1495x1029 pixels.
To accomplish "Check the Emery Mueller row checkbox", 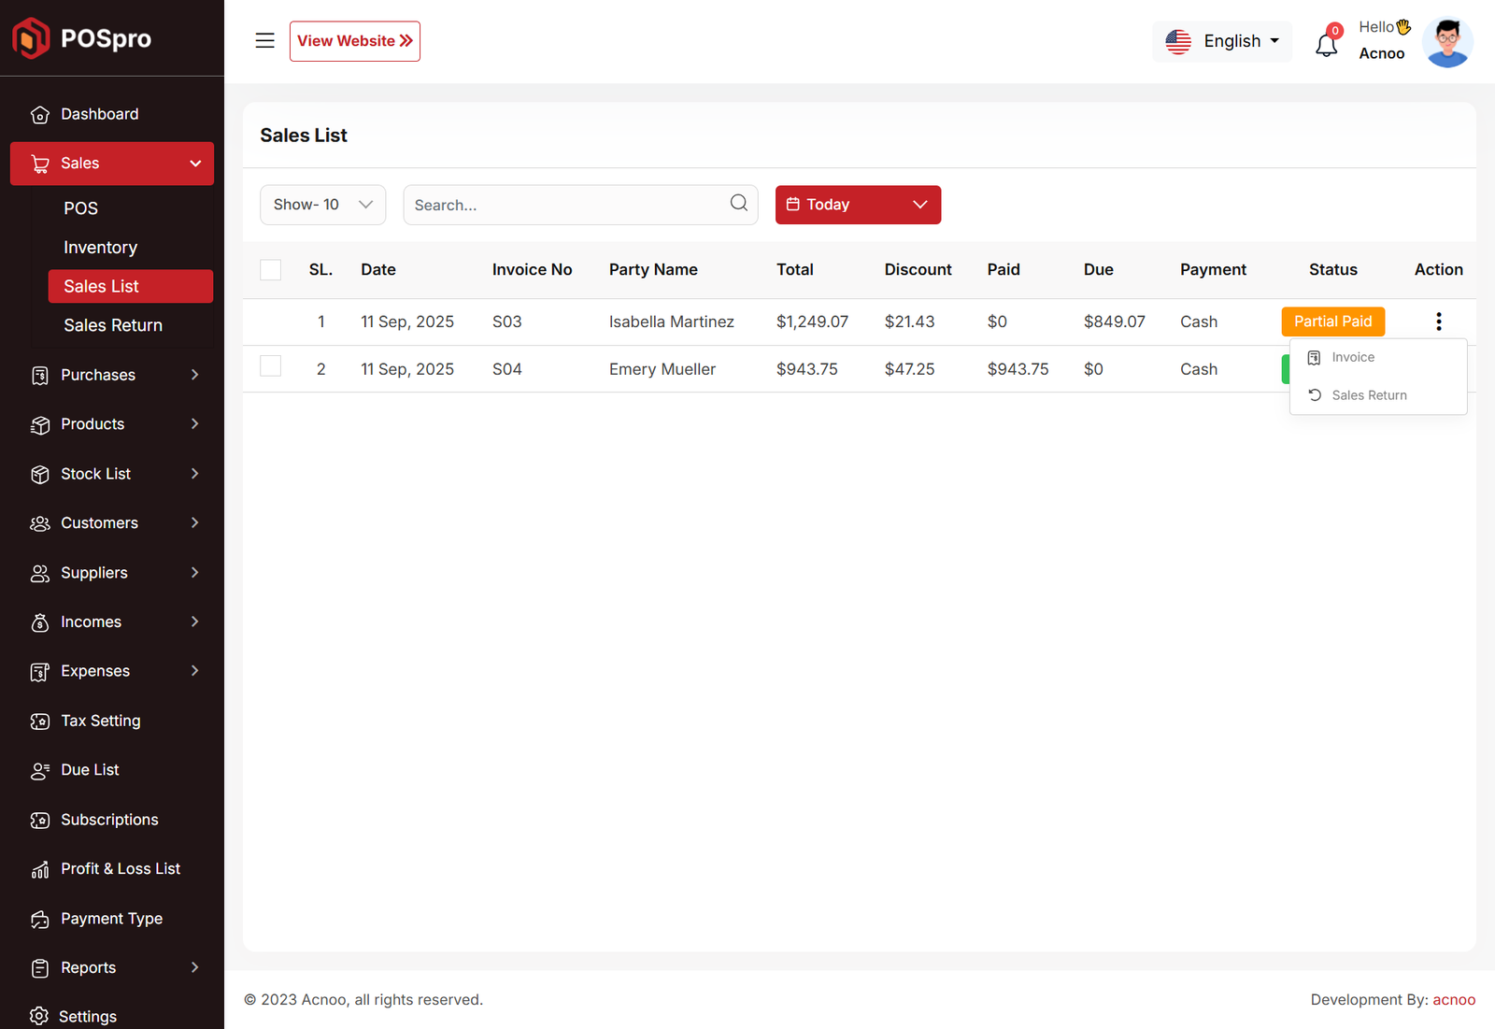I will pyautogui.click(x=271, y=366).
